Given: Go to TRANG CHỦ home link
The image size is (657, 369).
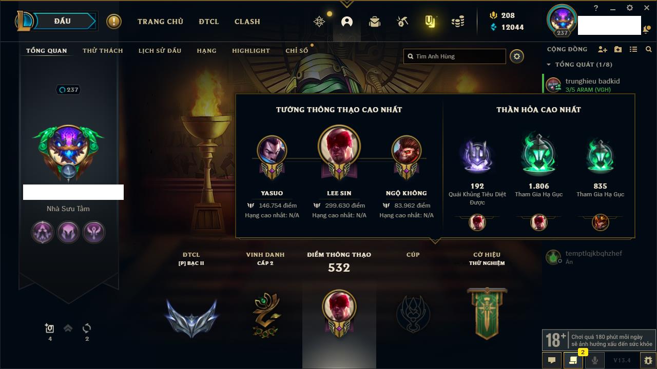Looking at the screenshot, I should tap(160, 22).
